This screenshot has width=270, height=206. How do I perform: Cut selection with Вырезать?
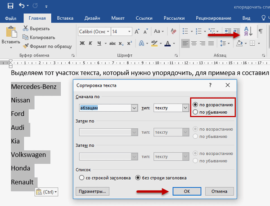coord(36,28)
